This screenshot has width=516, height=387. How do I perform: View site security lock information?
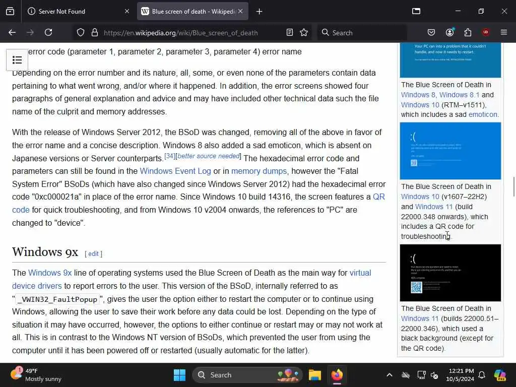click(x=95, y=33)
